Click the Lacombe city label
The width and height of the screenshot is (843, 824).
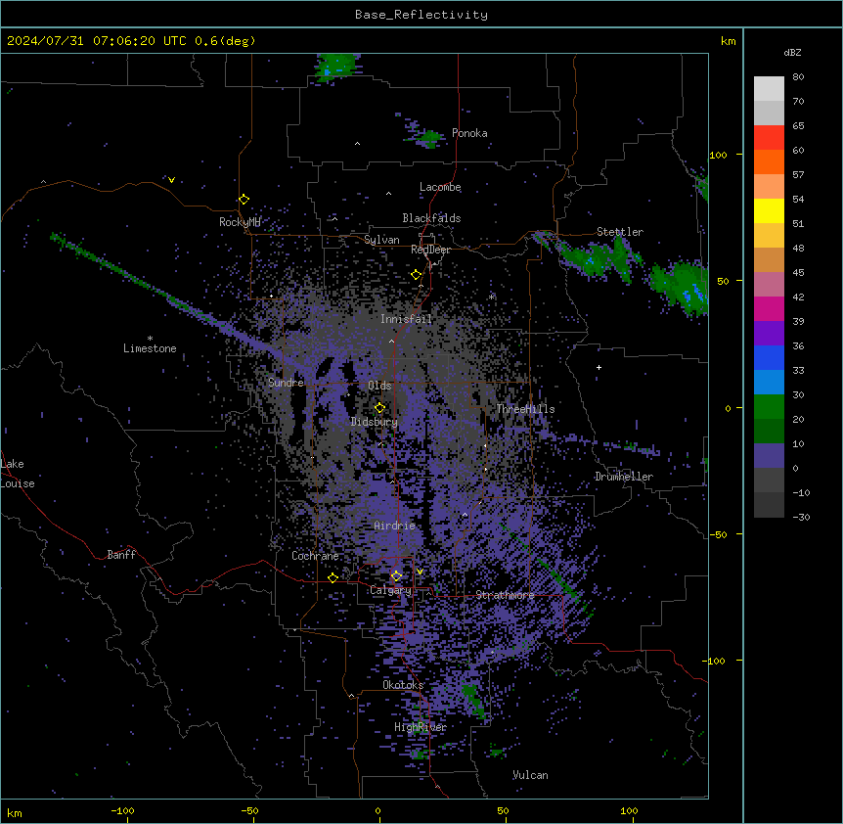[x=440, y=187]
